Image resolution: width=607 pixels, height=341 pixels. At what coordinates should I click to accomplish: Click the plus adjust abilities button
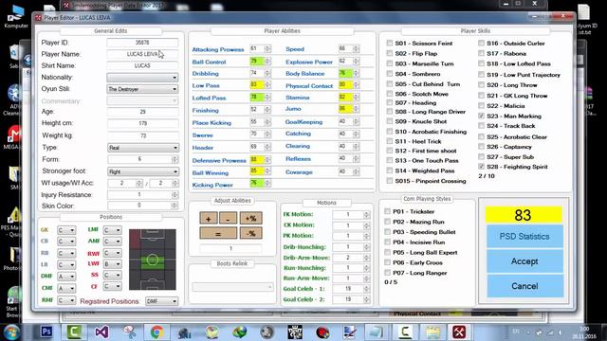pyautogui.click(x=209, y=218)
